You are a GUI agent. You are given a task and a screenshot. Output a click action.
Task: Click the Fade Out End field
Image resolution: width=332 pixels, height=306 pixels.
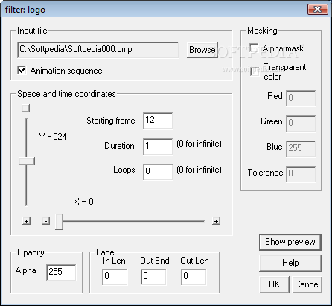153,277
